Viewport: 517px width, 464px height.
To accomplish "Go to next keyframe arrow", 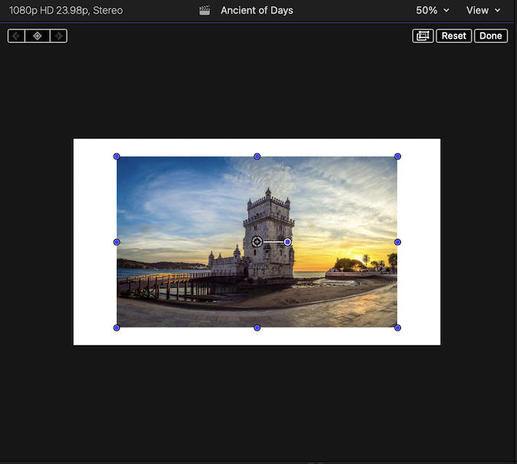I will pyautogui.click(x=59, y=36).
